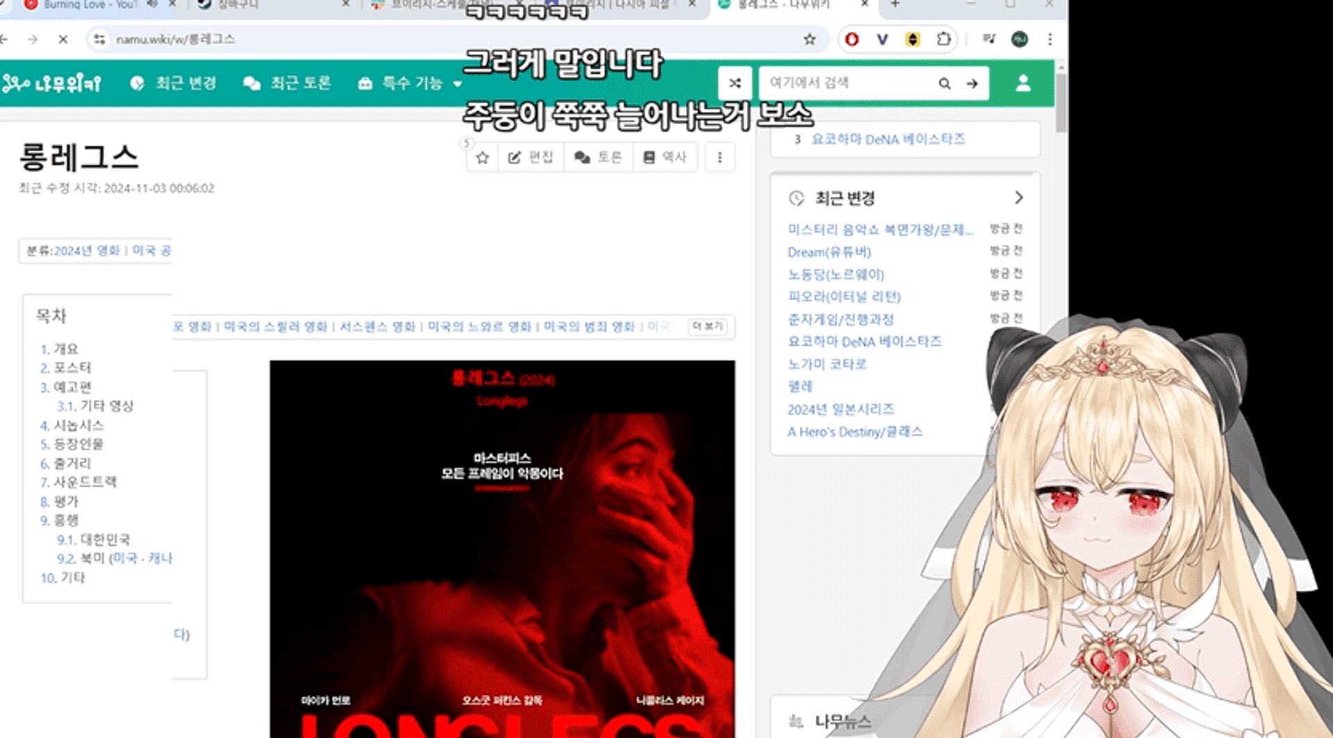View site information icon in address bar
This screenshot has width=1333, height=738.
click(100, 40)
